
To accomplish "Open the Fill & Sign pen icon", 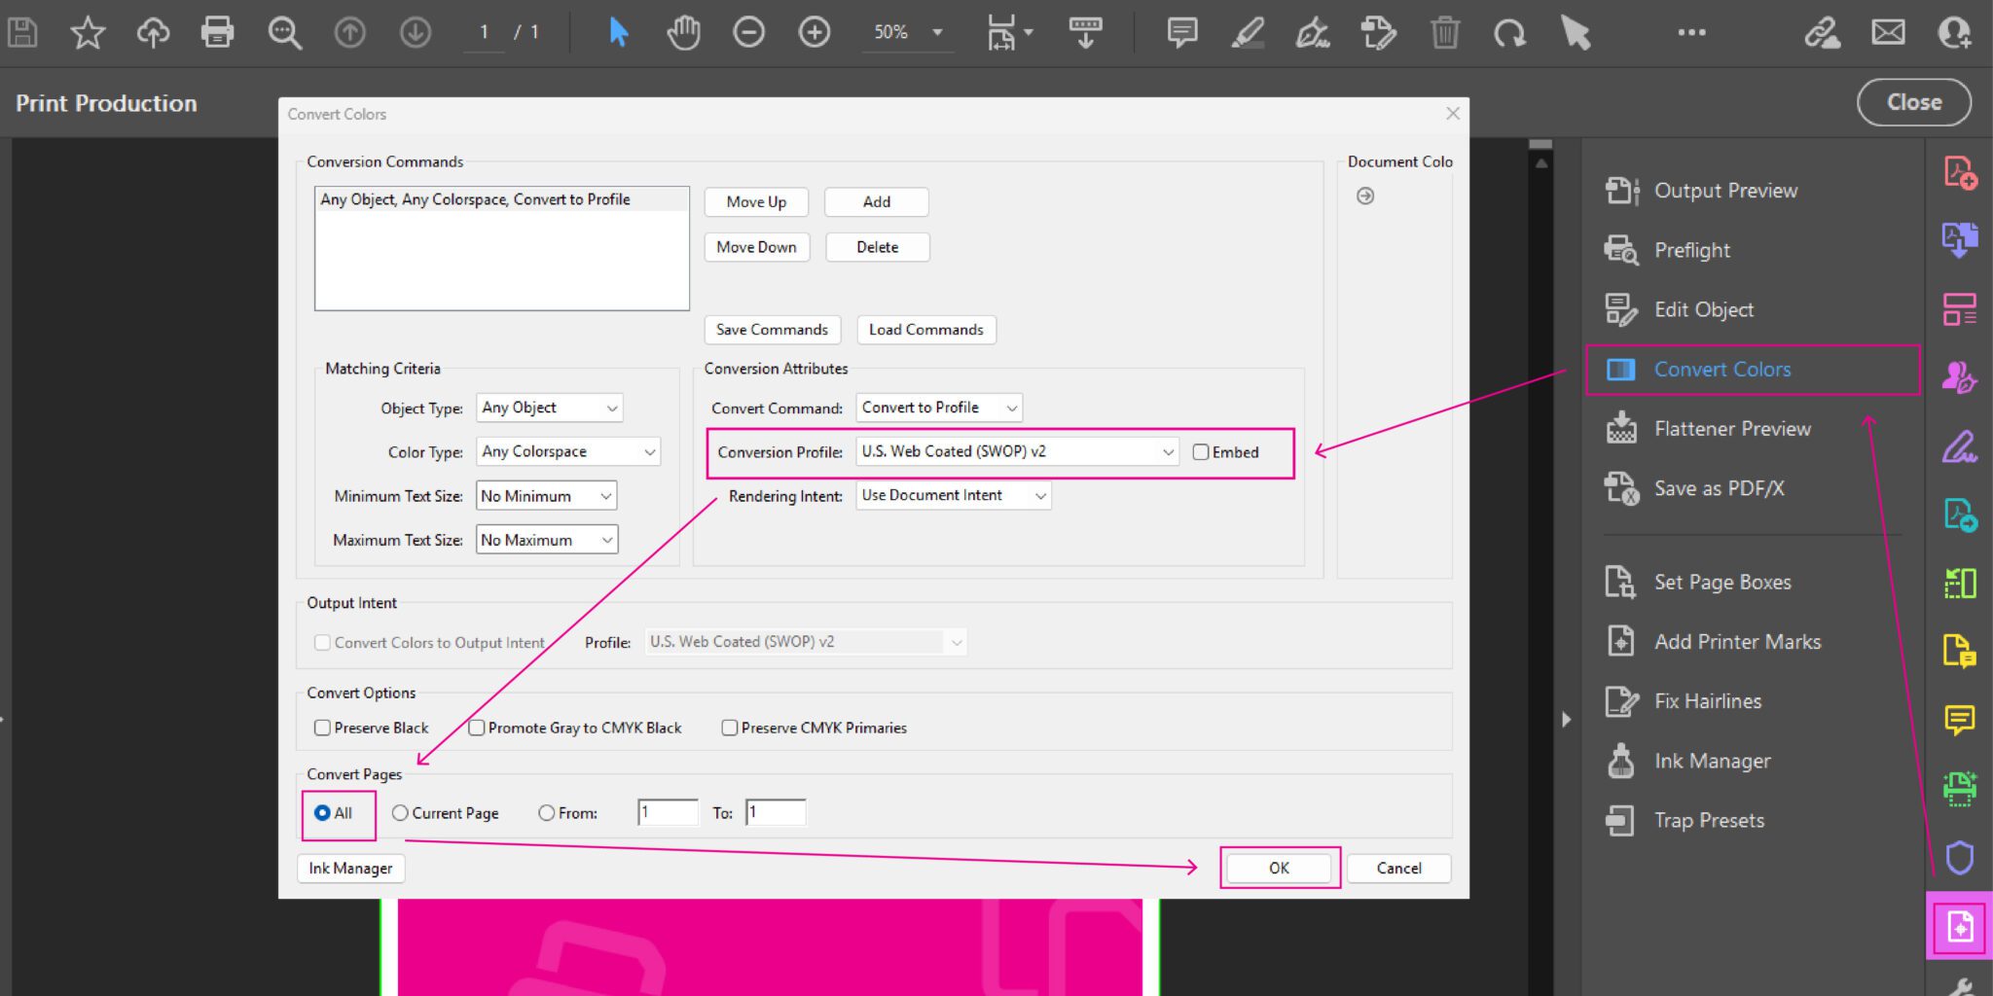I will [x=1313, y=32].
